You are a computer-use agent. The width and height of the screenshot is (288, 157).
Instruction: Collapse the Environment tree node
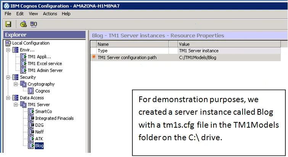click(8, 50)
